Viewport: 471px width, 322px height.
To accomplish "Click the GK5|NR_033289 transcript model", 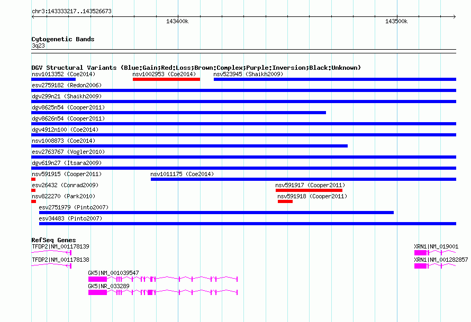I will [x=163, y=292].
